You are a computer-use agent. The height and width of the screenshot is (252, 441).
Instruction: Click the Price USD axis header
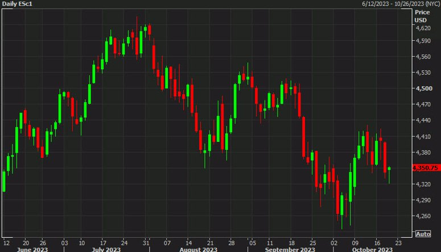pos(422,16)
